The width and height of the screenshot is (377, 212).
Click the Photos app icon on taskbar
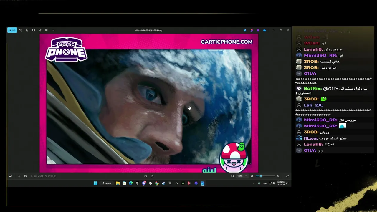click(203, 183)
